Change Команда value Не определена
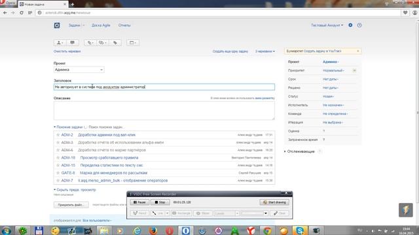 (335, 114)
